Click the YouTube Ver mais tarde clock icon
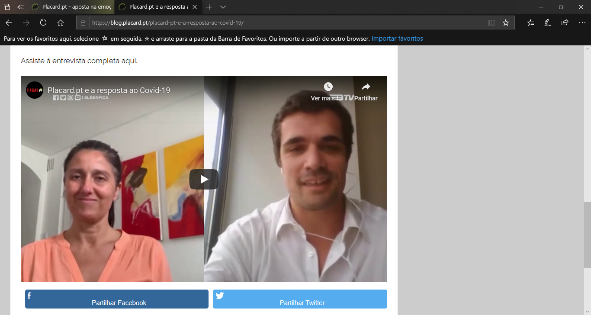The width and height of the screenshot is (591, 315). [328, 87]
